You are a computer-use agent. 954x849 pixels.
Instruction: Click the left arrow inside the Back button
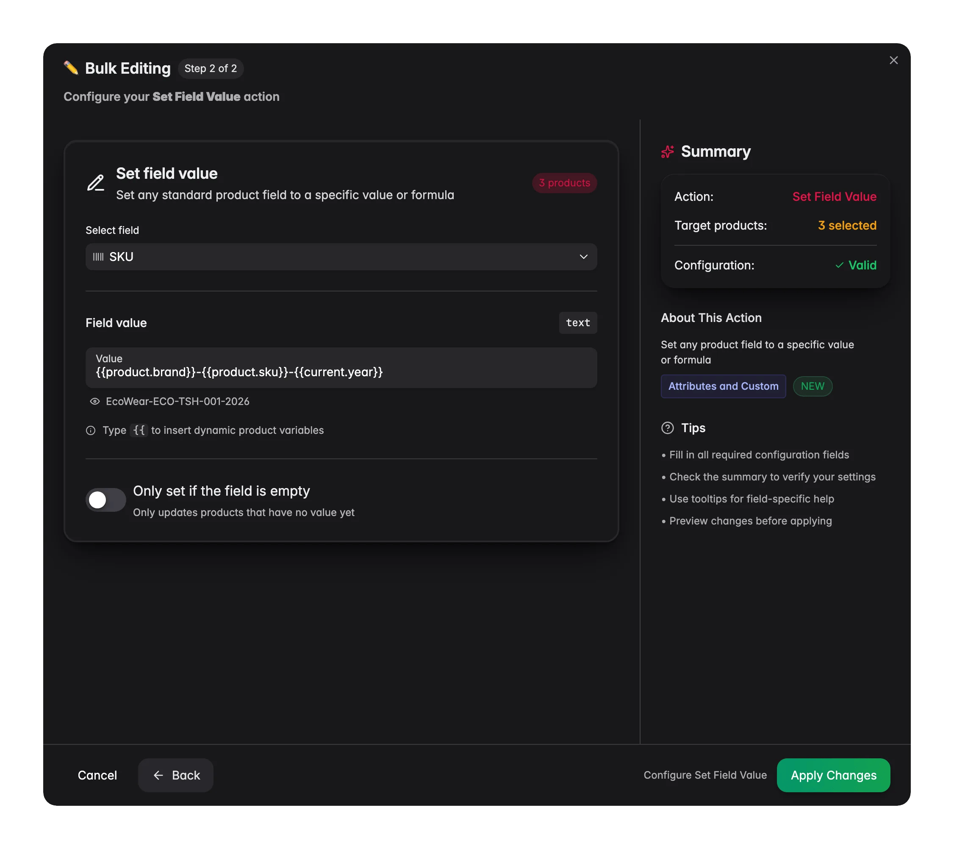point(158,775)
